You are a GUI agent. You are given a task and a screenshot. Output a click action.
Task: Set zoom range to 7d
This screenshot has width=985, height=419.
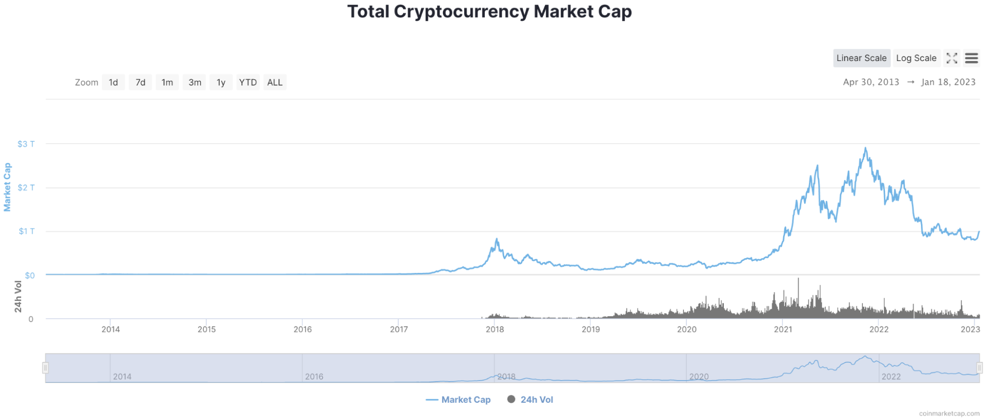pos(140,82)
